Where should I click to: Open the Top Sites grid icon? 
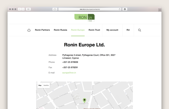(28, 9)
